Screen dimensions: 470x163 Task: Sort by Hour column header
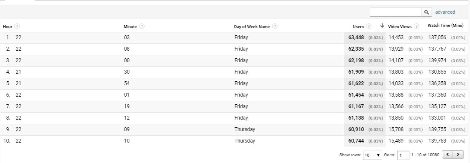tap(8, 27)
